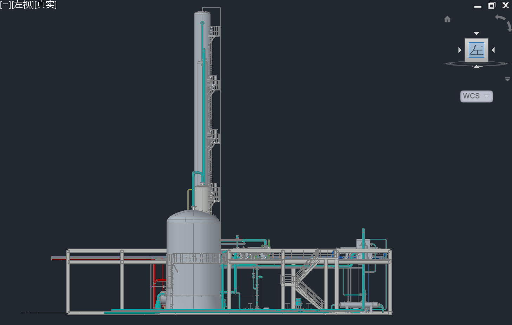
Task: Rotate view counterclockwise with curved arrow
Action: [x=500, y=17]
